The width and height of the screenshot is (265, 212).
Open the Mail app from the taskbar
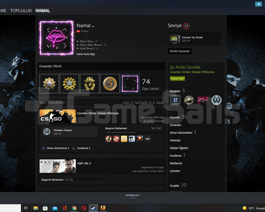point(55,208)
